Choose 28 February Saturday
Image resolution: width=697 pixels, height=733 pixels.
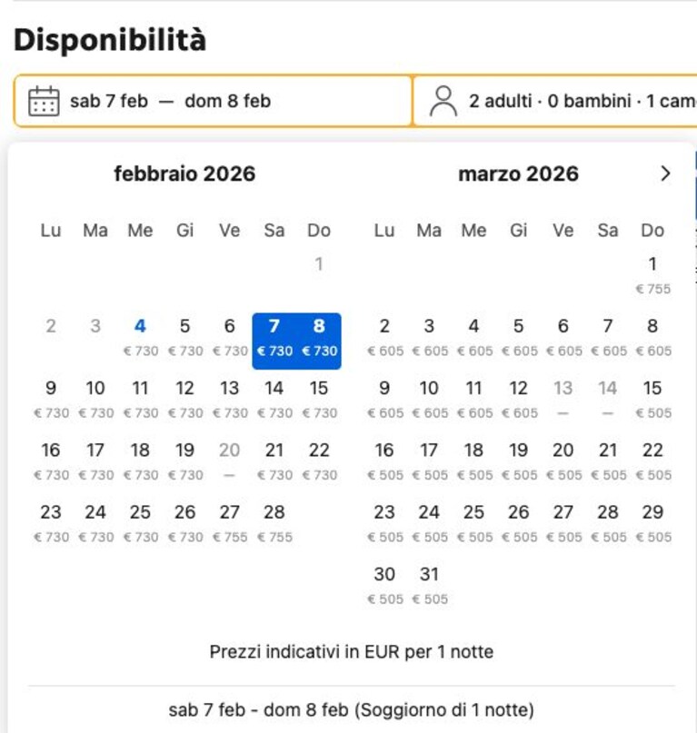[274, 523]
